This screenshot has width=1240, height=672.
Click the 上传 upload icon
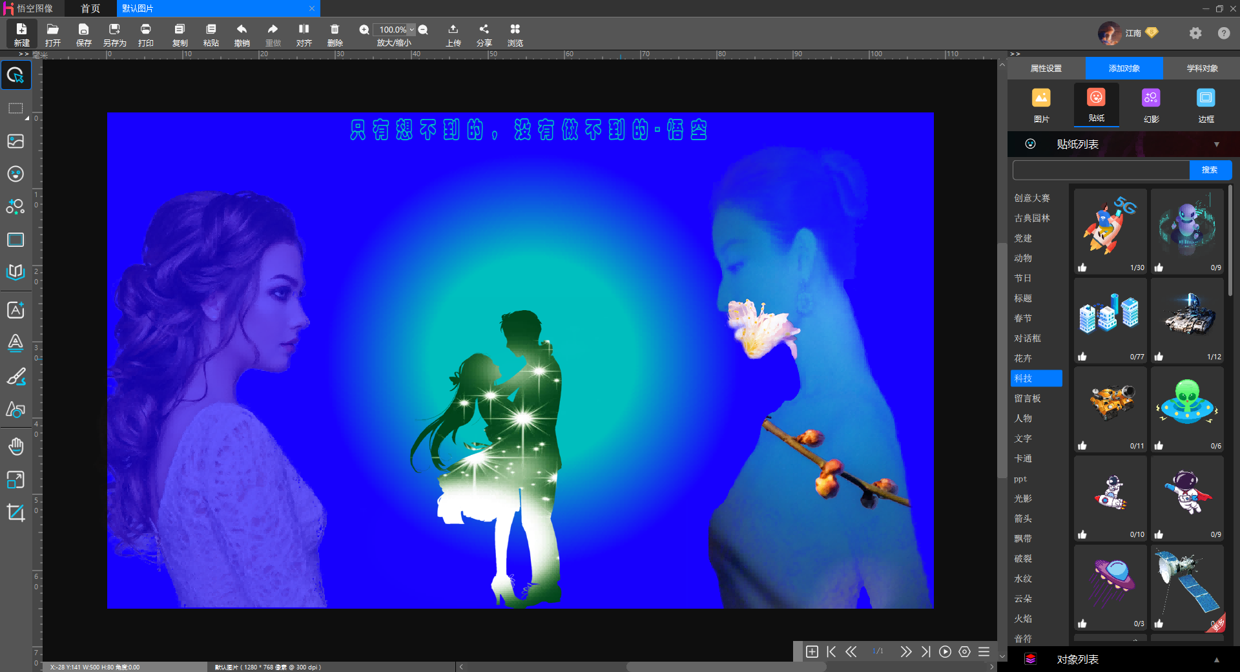[x=453, y=30]
